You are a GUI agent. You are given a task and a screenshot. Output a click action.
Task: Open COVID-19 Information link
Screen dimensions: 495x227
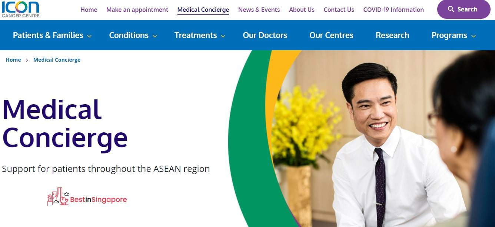393,10
